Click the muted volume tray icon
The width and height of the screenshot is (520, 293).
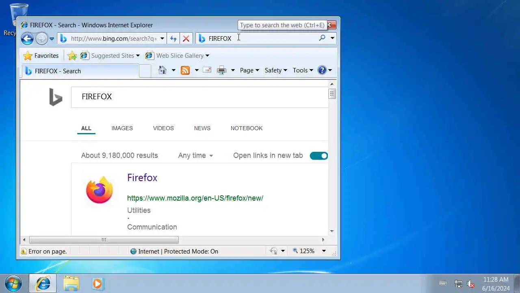(471, 284)
